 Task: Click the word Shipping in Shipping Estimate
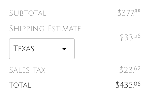(x=27, y=28)
